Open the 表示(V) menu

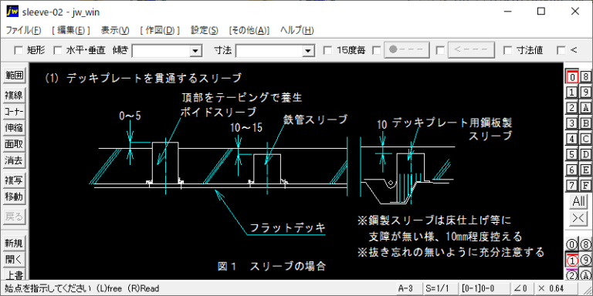point(115,31)
